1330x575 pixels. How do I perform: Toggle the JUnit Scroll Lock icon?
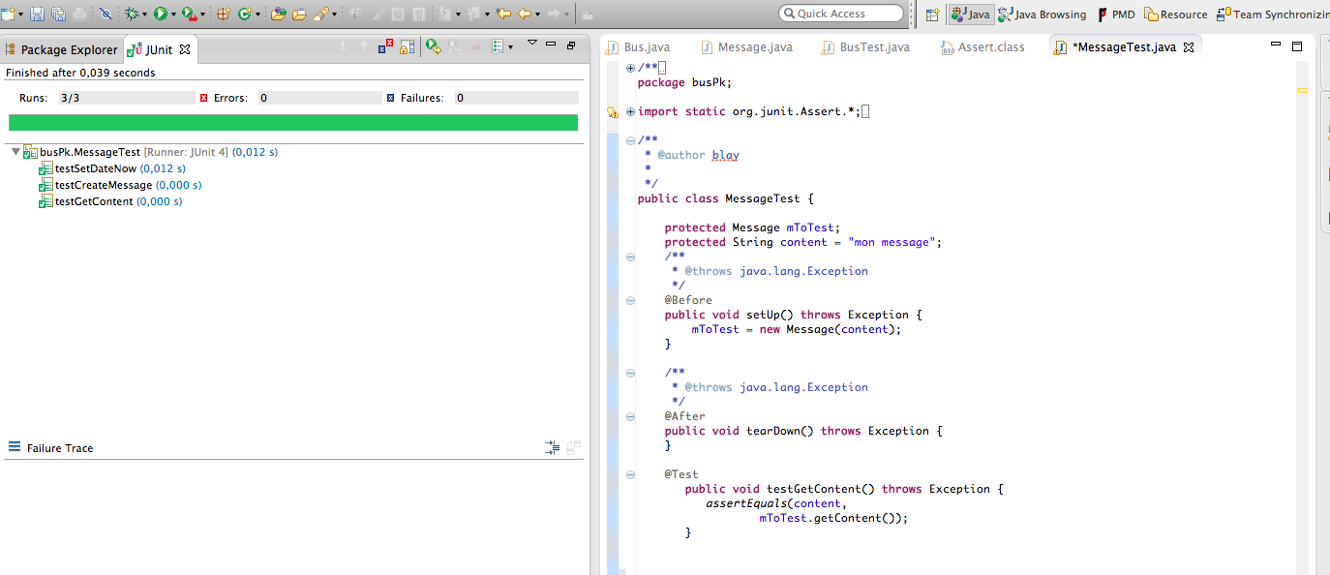coord(408,46)
